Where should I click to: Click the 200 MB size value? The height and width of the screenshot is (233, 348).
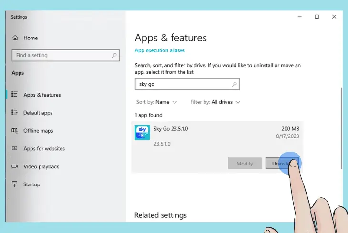tap(290, 129)
